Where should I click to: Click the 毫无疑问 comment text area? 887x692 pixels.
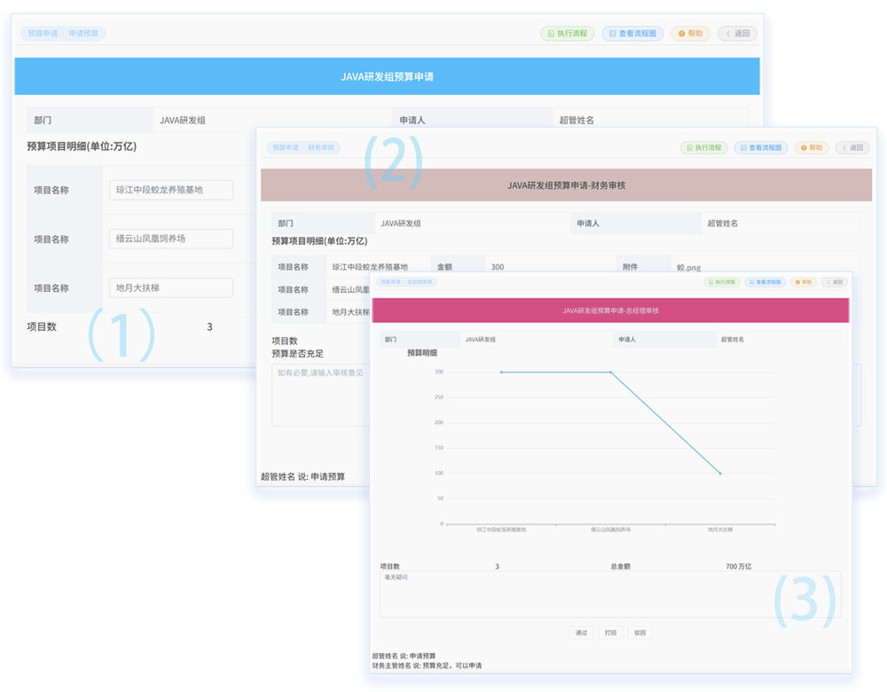coord(610,594)
